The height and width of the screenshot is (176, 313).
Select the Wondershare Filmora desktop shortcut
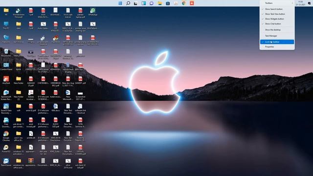19,13
